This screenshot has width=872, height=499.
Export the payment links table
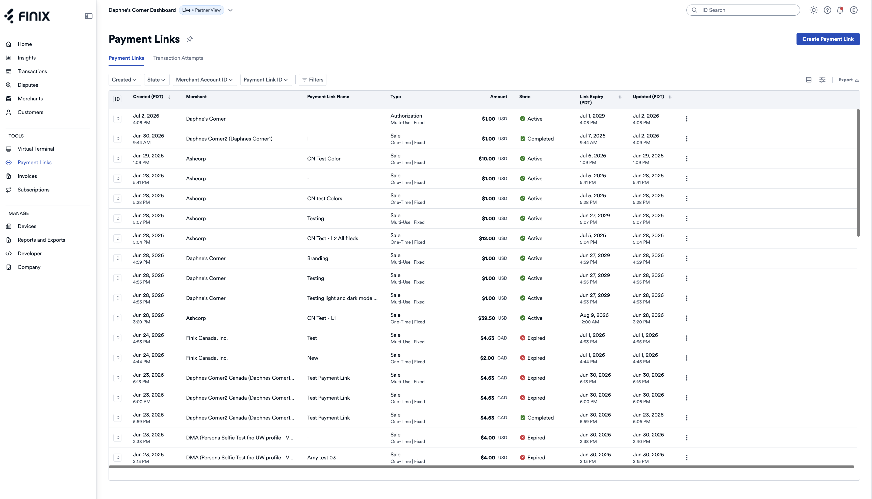click(x=849, y=80)
